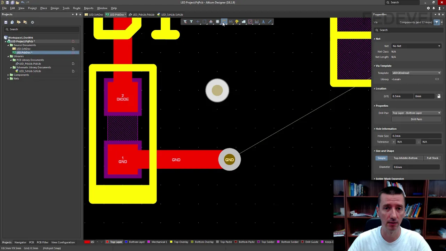This screenshot has width=446, height=251.
Task: Collapse the Via Template section
Action: [x=375, y=66]
